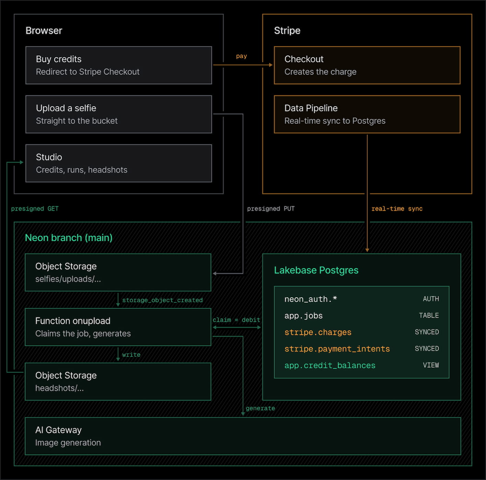Screen dimensions: 486x480
Task: Click the "TABLE" tag
Action: (429, 315)
